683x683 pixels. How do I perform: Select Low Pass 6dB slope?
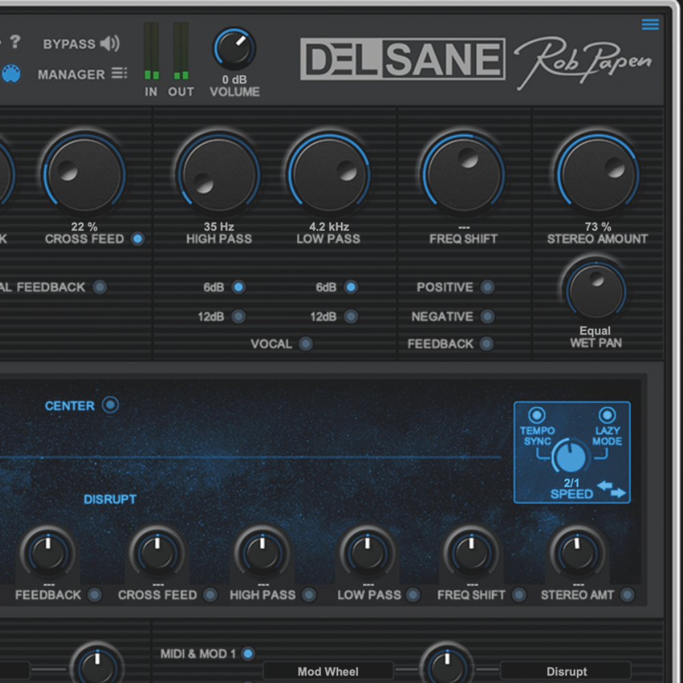click(350, 287)
